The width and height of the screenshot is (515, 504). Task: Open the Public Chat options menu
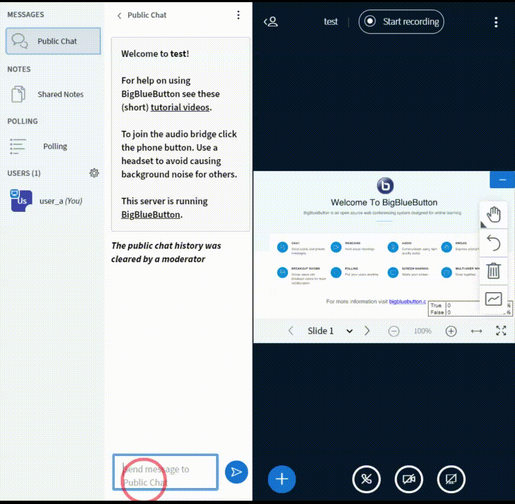(x=238, y=15)
